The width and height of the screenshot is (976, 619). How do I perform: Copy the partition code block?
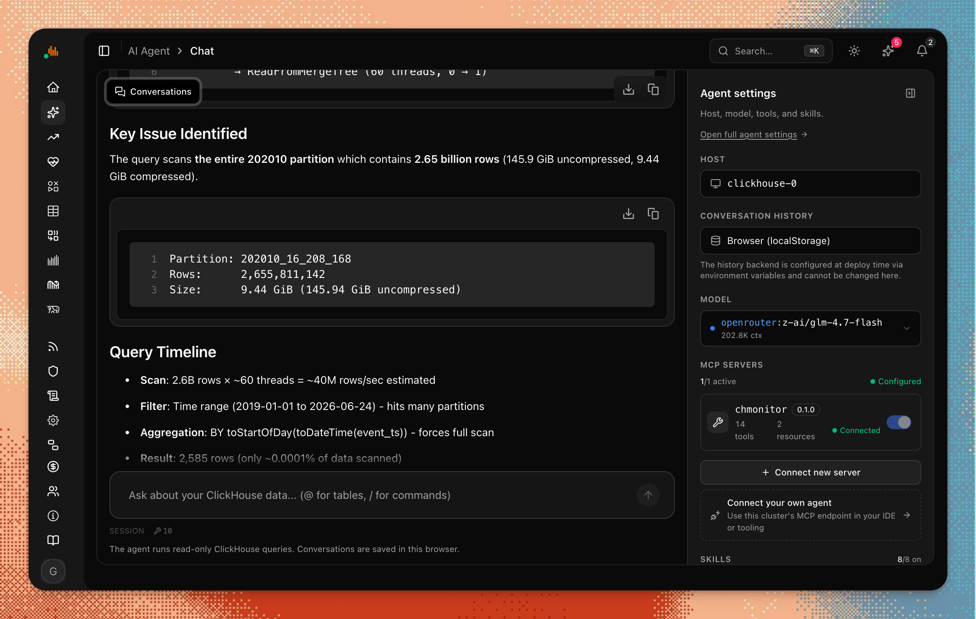click(653, 214)
